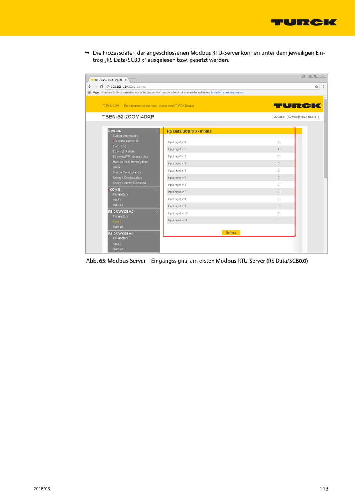Click the 'Input register 11' label
The width and height of the screenshot is (355, 503).
(177, 221)
